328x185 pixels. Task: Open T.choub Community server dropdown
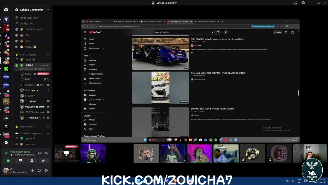coord(48,10)
